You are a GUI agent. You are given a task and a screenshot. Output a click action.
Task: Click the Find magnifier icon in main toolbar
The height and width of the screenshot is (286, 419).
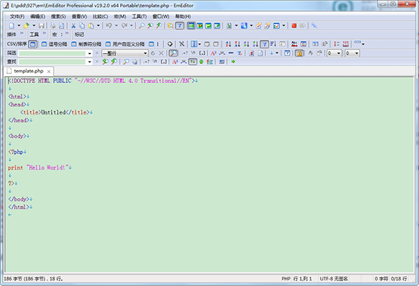click(x=142, y=26)
